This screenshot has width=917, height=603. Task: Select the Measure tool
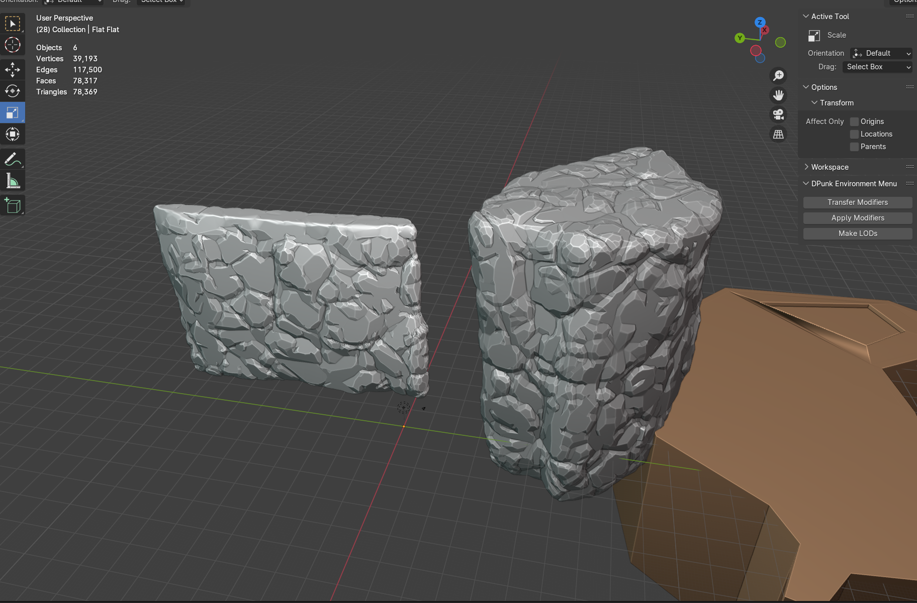[13, 181]
